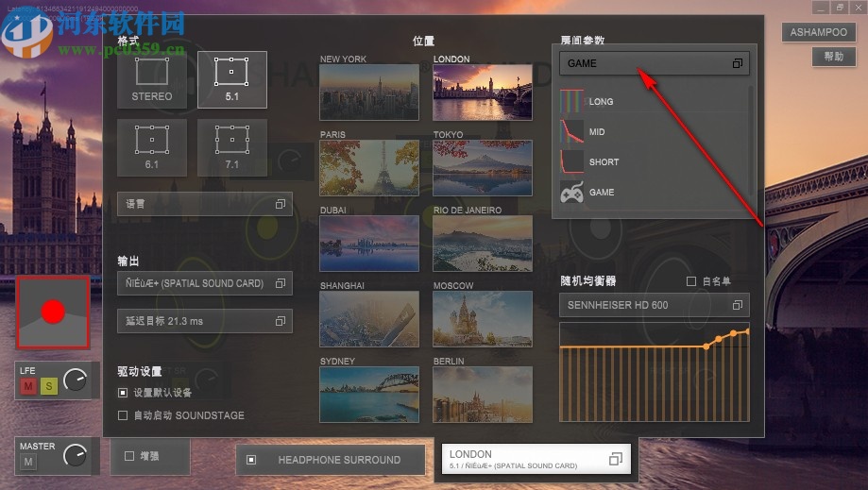Open the SENNHEISER HD 600 dropdown
Screen dimensions: 868x490
tap(655, 305)
